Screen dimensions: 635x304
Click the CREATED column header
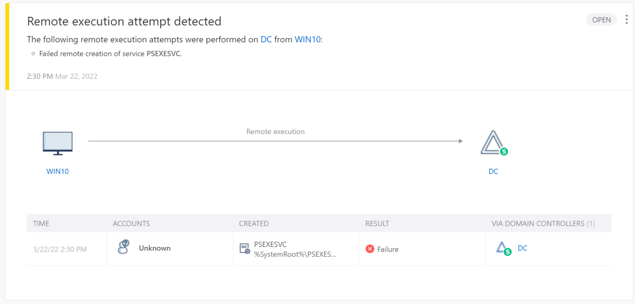(x=253, y=223)
